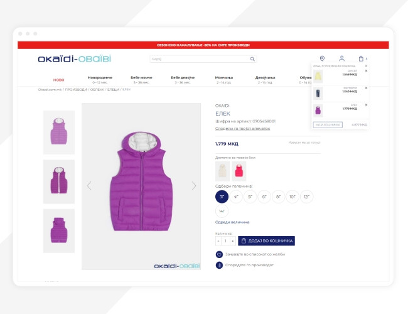This screenshot has height=314, width=408.
Task: Open the Девојчиња 2-14 год menu
Action: pyautogui.click(x=265, y=80)
